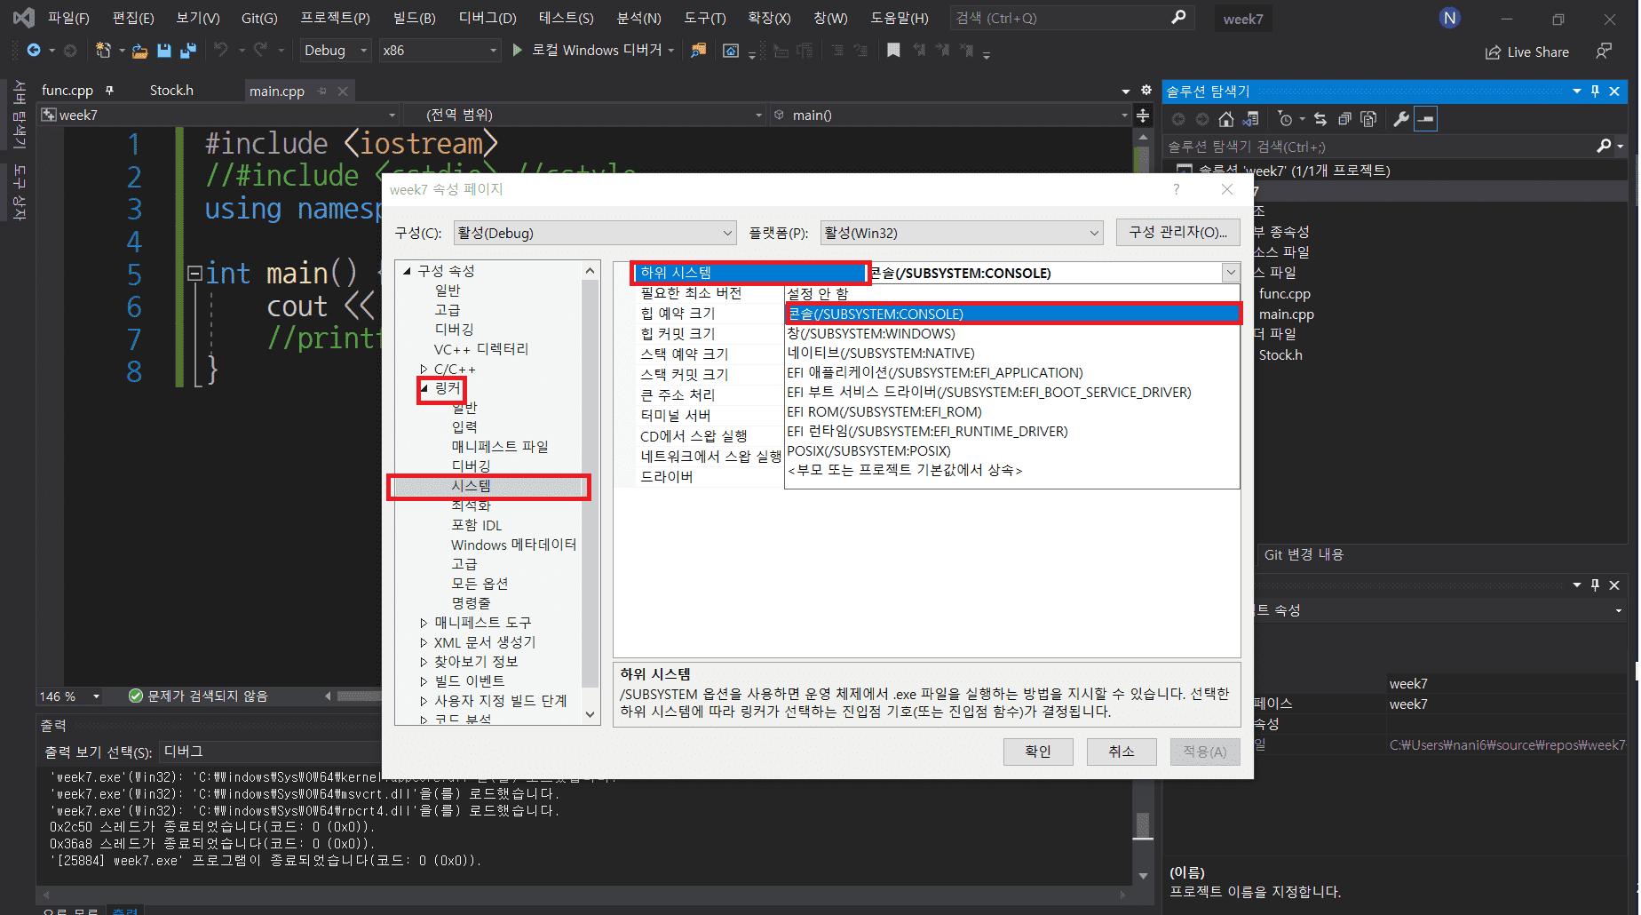Click the pending changes filter clock icon
The width and height of the screenshot is (1641, 915).
(x=1285, y=119)
